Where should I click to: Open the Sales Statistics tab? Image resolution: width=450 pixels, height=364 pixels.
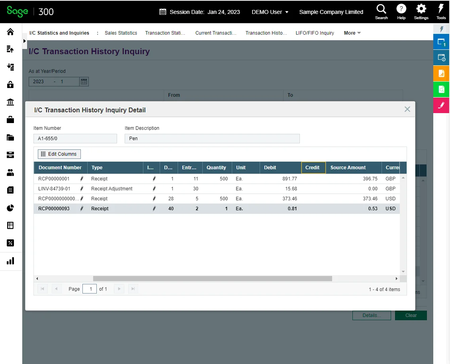click(x=121, y=33)
